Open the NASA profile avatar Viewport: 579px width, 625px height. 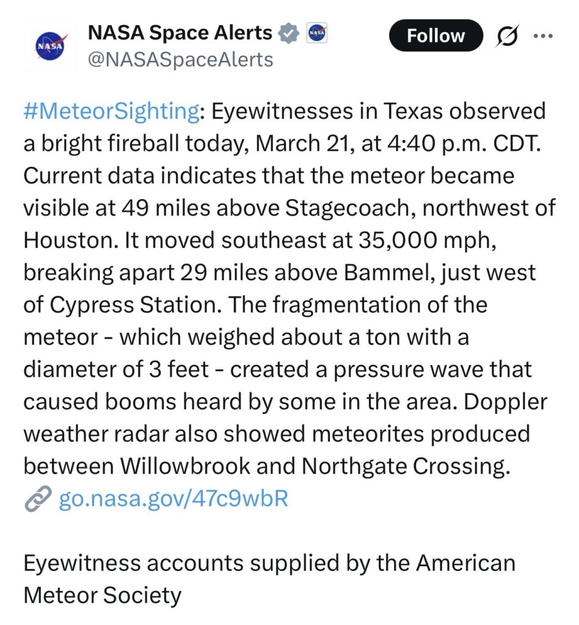point(48,46)
